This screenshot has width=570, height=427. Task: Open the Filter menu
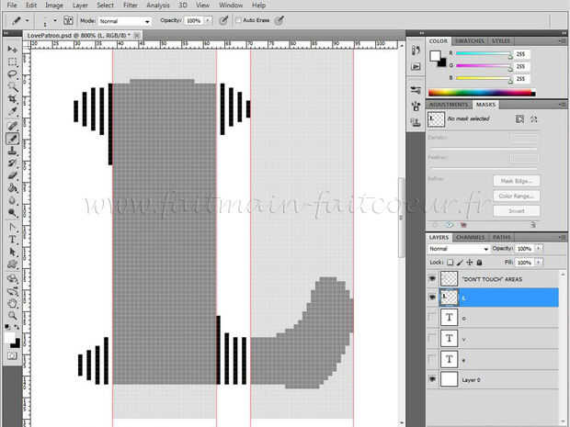coord(131,5)
